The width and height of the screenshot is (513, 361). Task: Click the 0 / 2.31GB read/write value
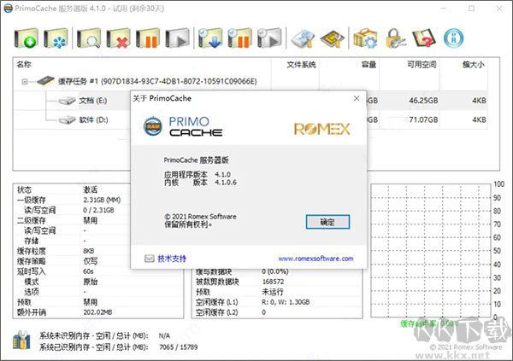98,210
